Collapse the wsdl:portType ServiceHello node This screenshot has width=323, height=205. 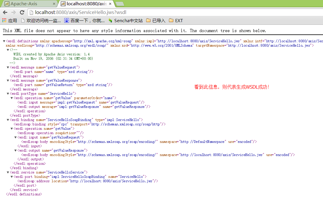[8, 94]
